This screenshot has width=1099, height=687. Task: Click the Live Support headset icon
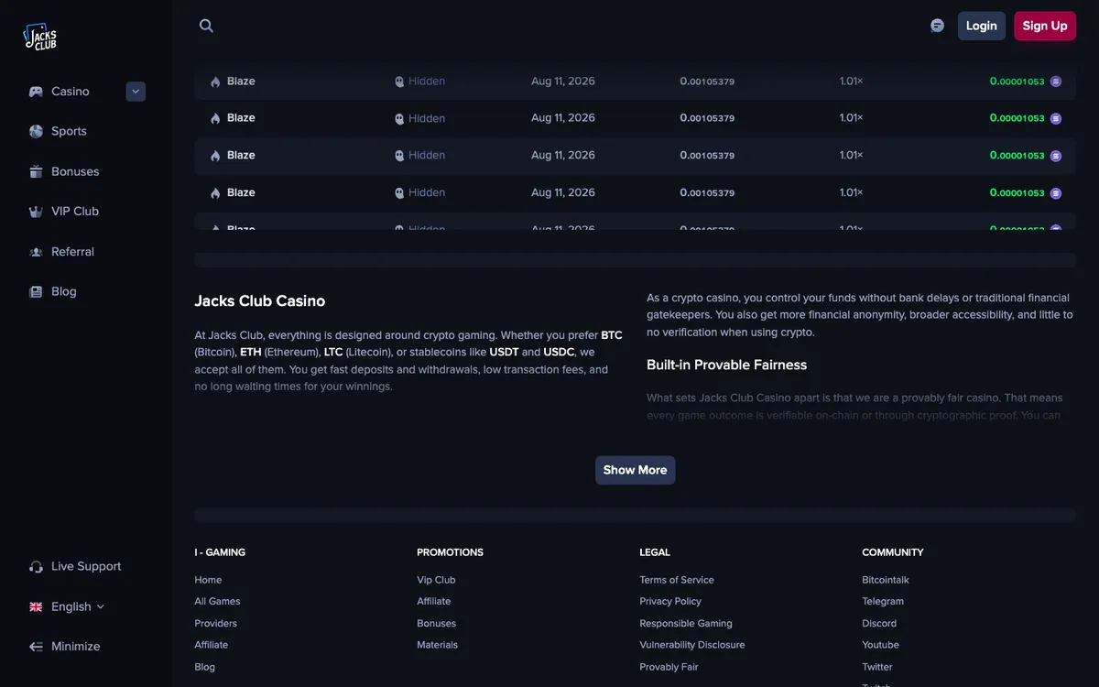[x=36, y=566]
